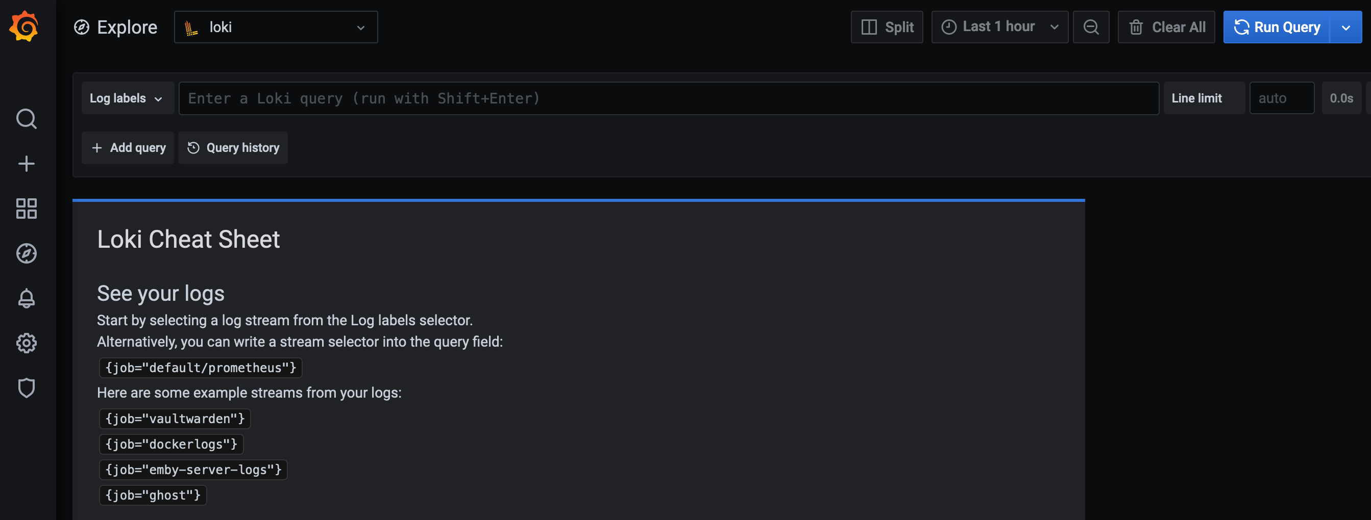This screenshot has width=1371, height=520.
Task: Click the Create plus icon in sidebar
Action: [26, 164]
